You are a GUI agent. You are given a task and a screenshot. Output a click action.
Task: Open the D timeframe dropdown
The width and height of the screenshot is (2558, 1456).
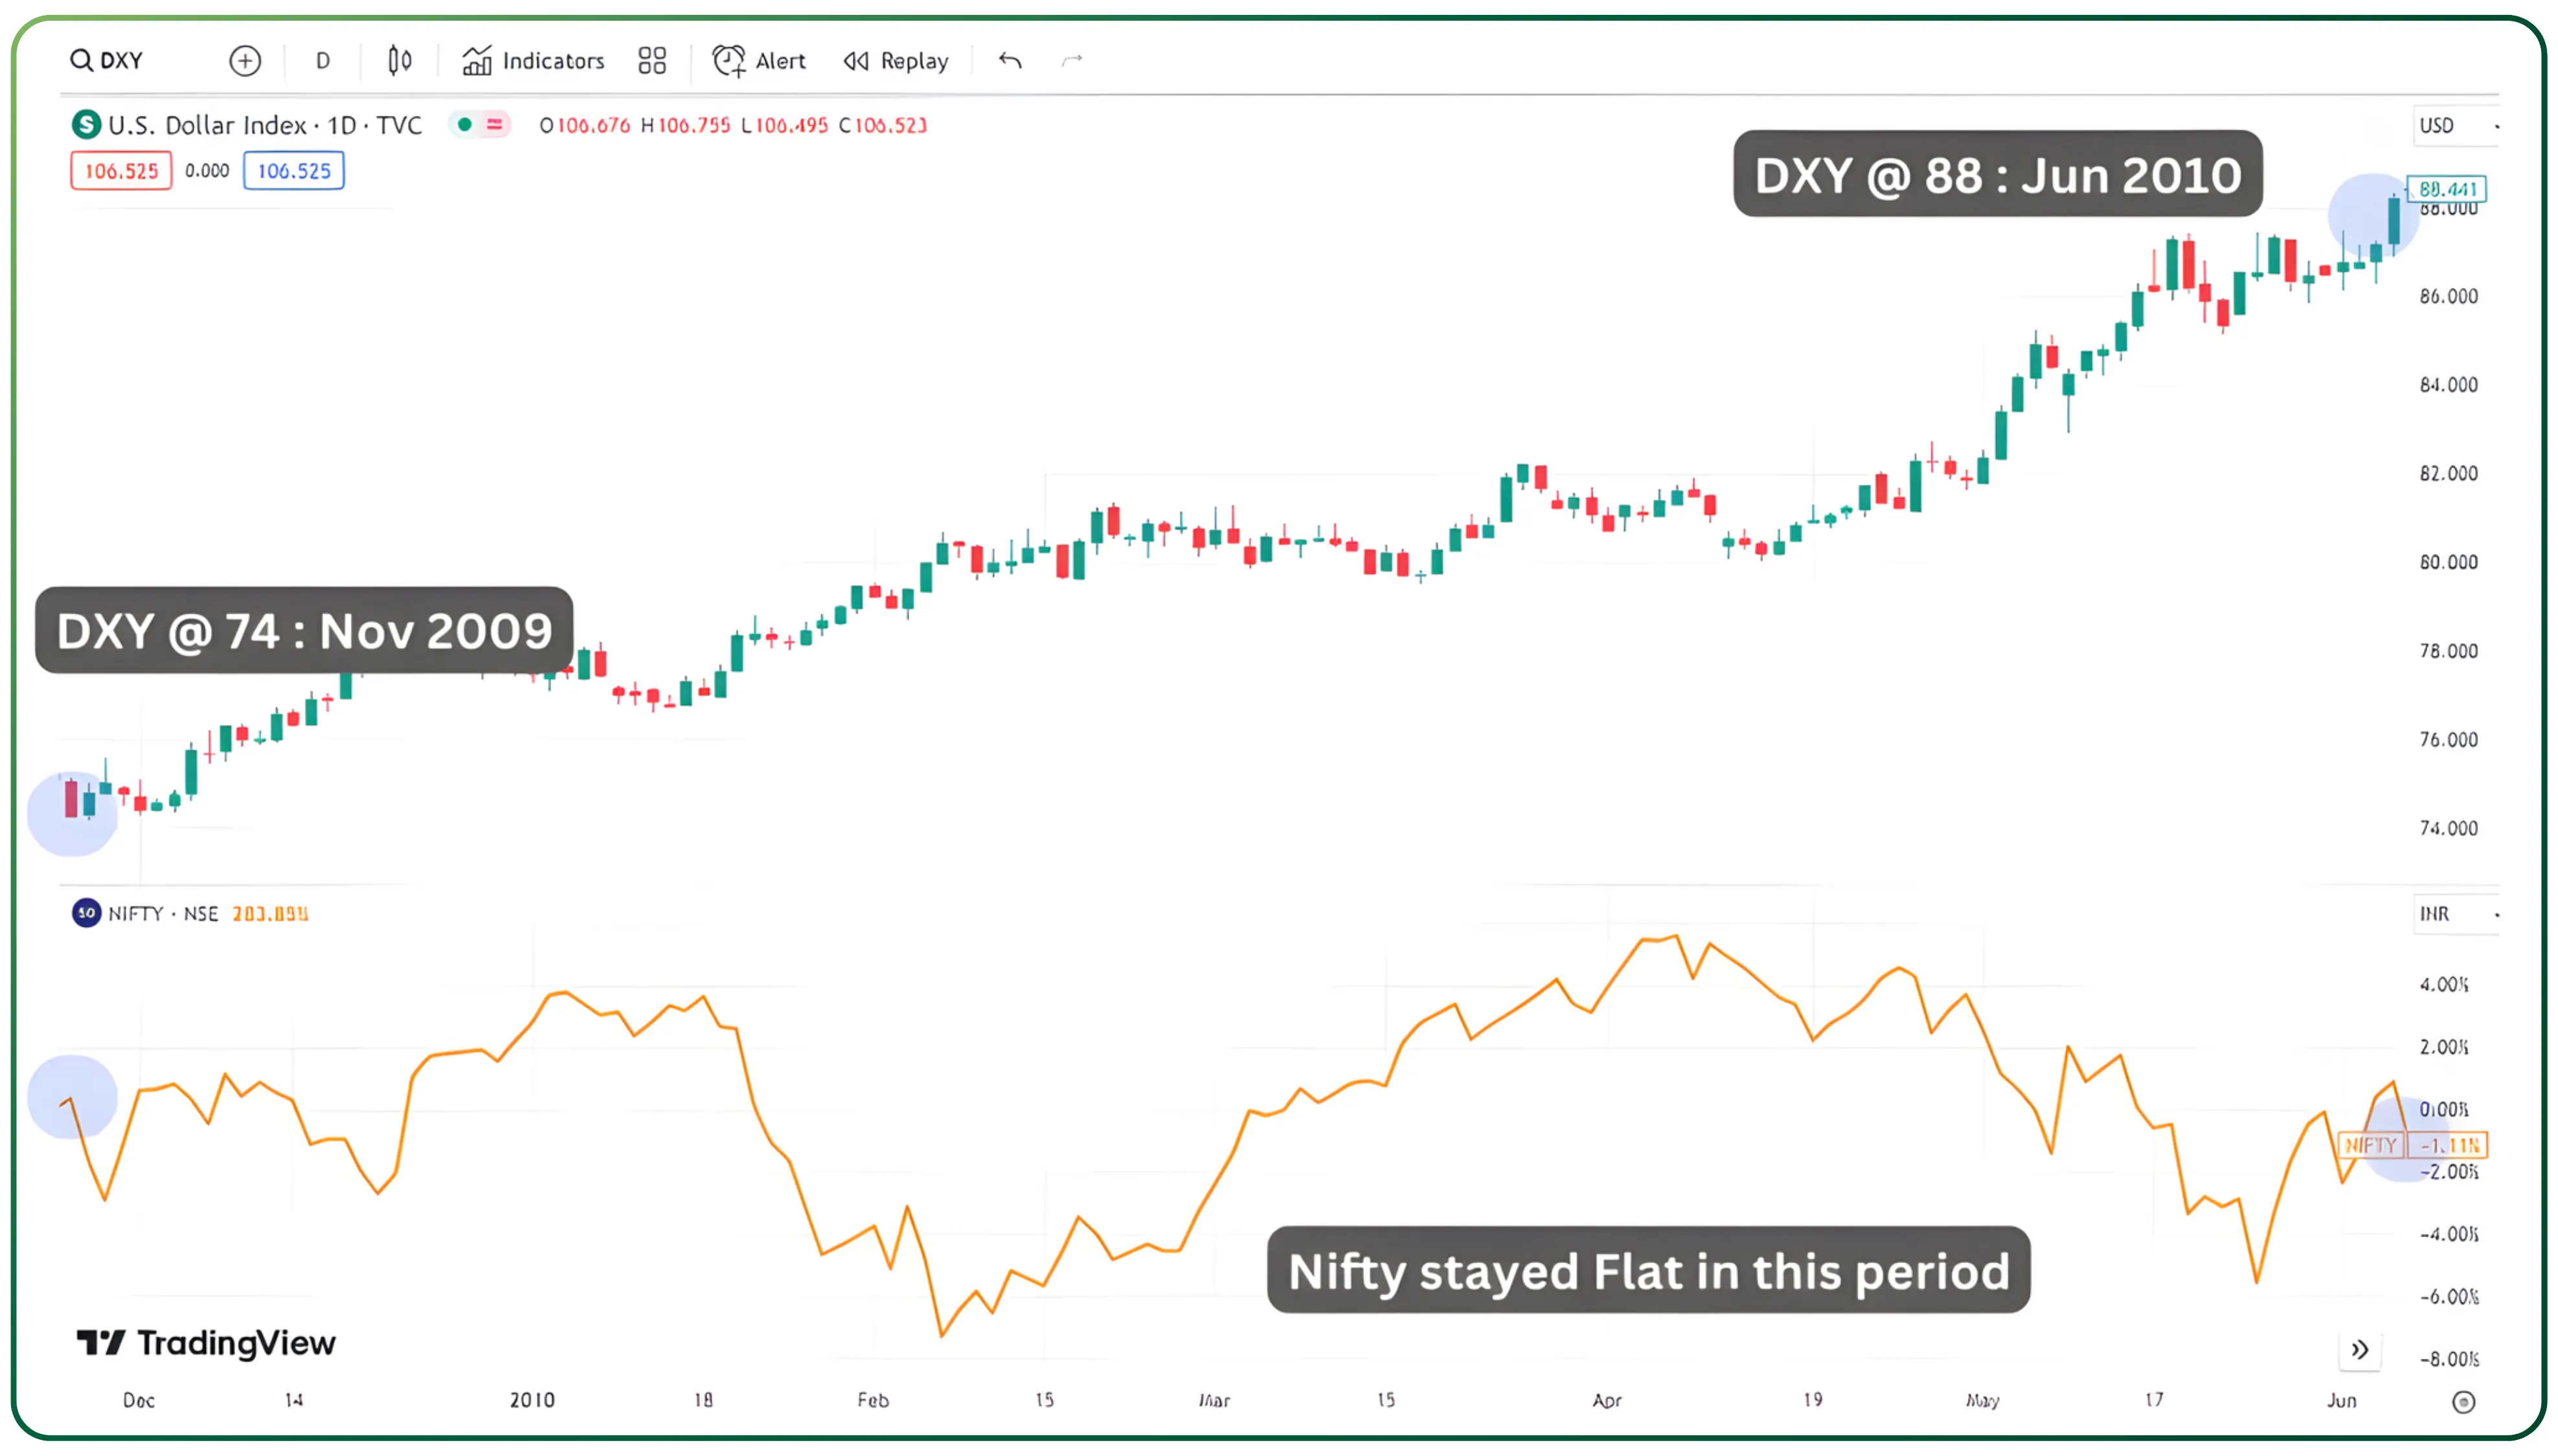pyautogui.click(x=322, y=60)
